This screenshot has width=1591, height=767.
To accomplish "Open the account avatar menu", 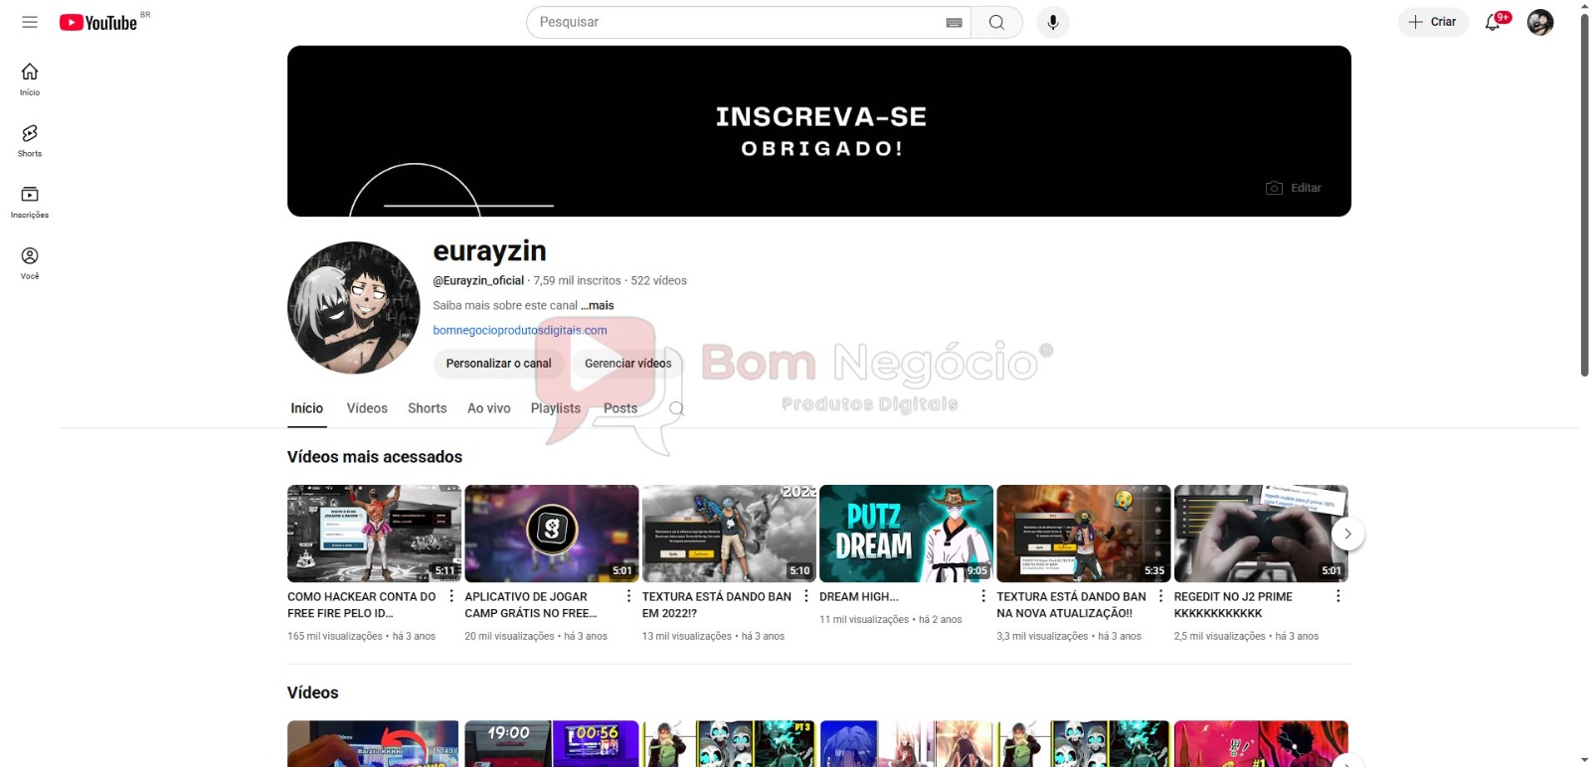I will pyautogui.click(x=1540, y=22).
